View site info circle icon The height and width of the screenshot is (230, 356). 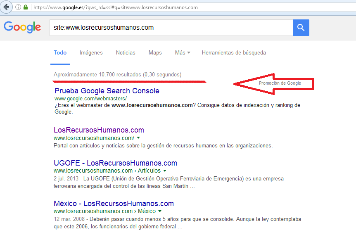pyautogui.click(x=18, y=7)
